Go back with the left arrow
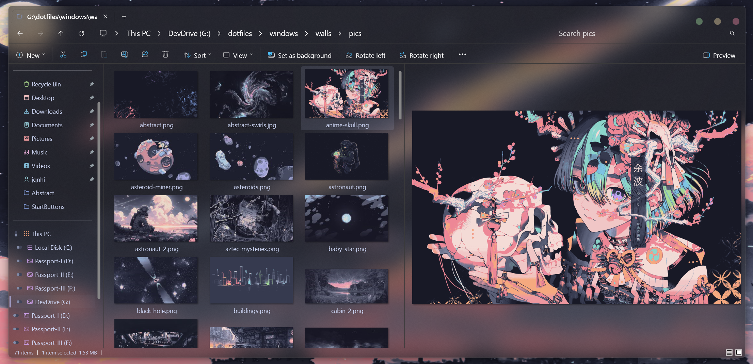The image size is (753, 364). (20, 33)
